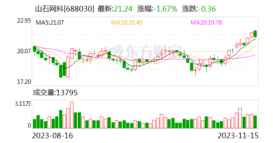Click the 涨跌:-0.36 change value
The image size is (273, 143).
[x=199, y=9]
